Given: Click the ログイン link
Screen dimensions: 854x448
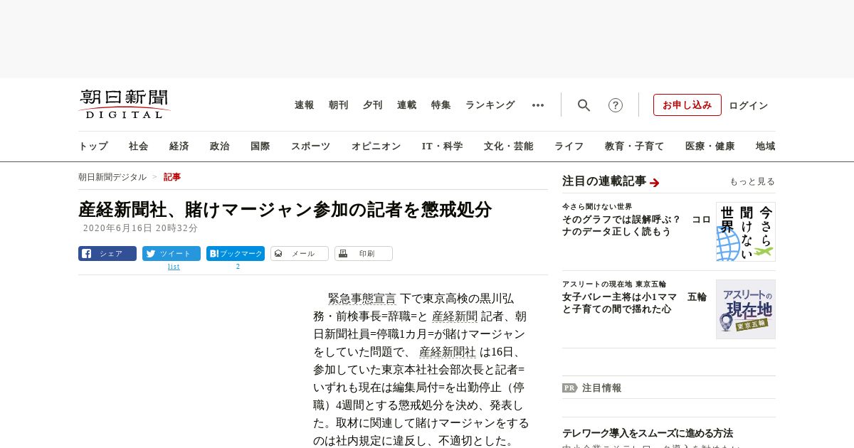Looking at the screenshot, I should pos(748,106).
